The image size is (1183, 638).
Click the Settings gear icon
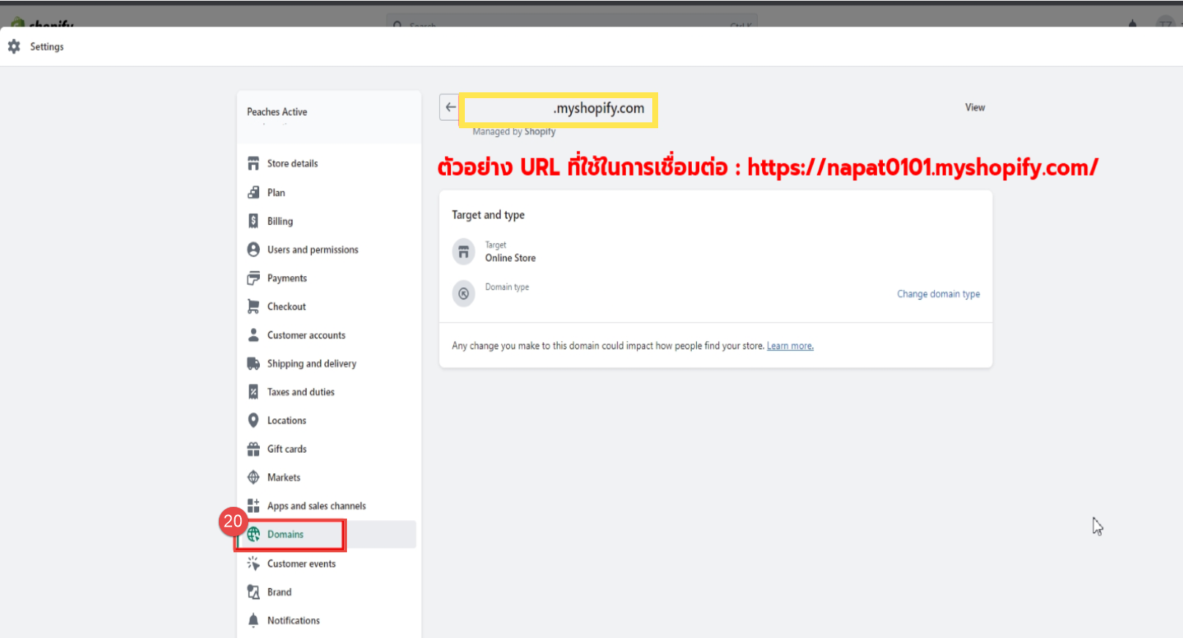coord(14,46)
